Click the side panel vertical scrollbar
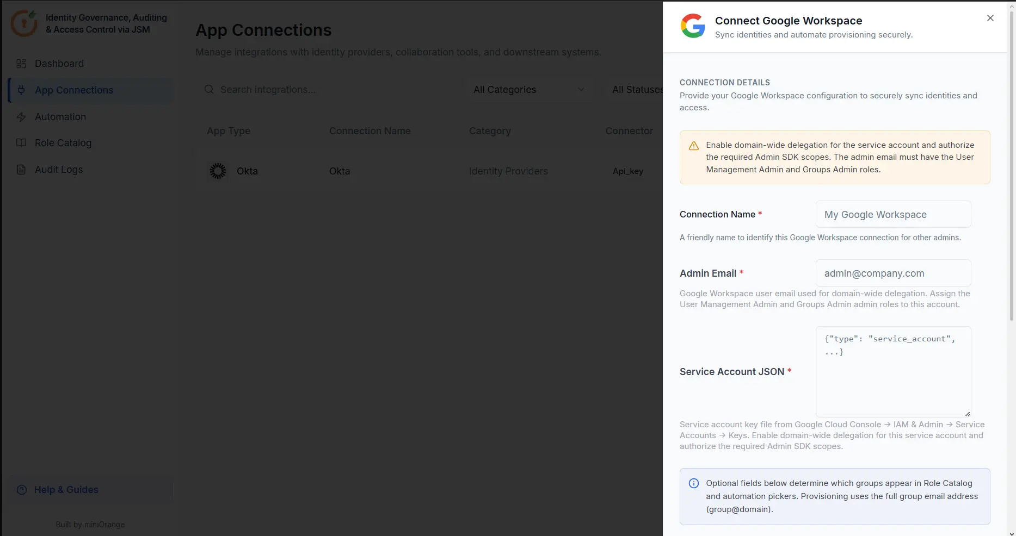The height and width of the screenshot is (536, 1016). click(1012, 165)
